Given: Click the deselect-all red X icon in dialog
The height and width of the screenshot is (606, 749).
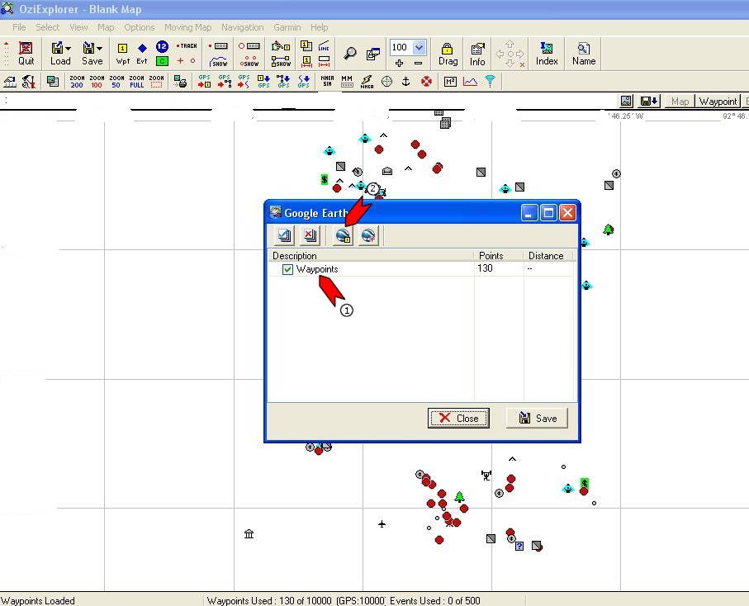Looking at the screenshot, I should [310, 235].
